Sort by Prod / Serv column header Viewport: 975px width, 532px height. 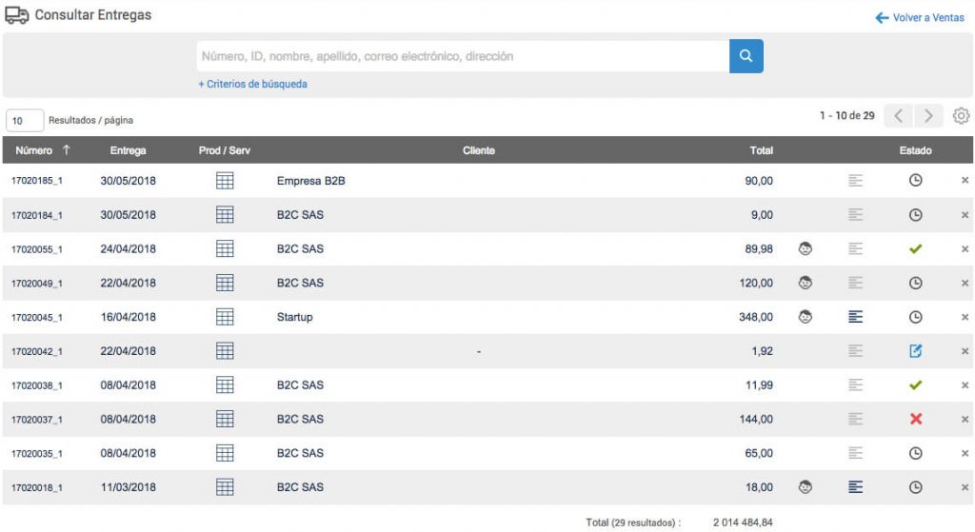225,150
